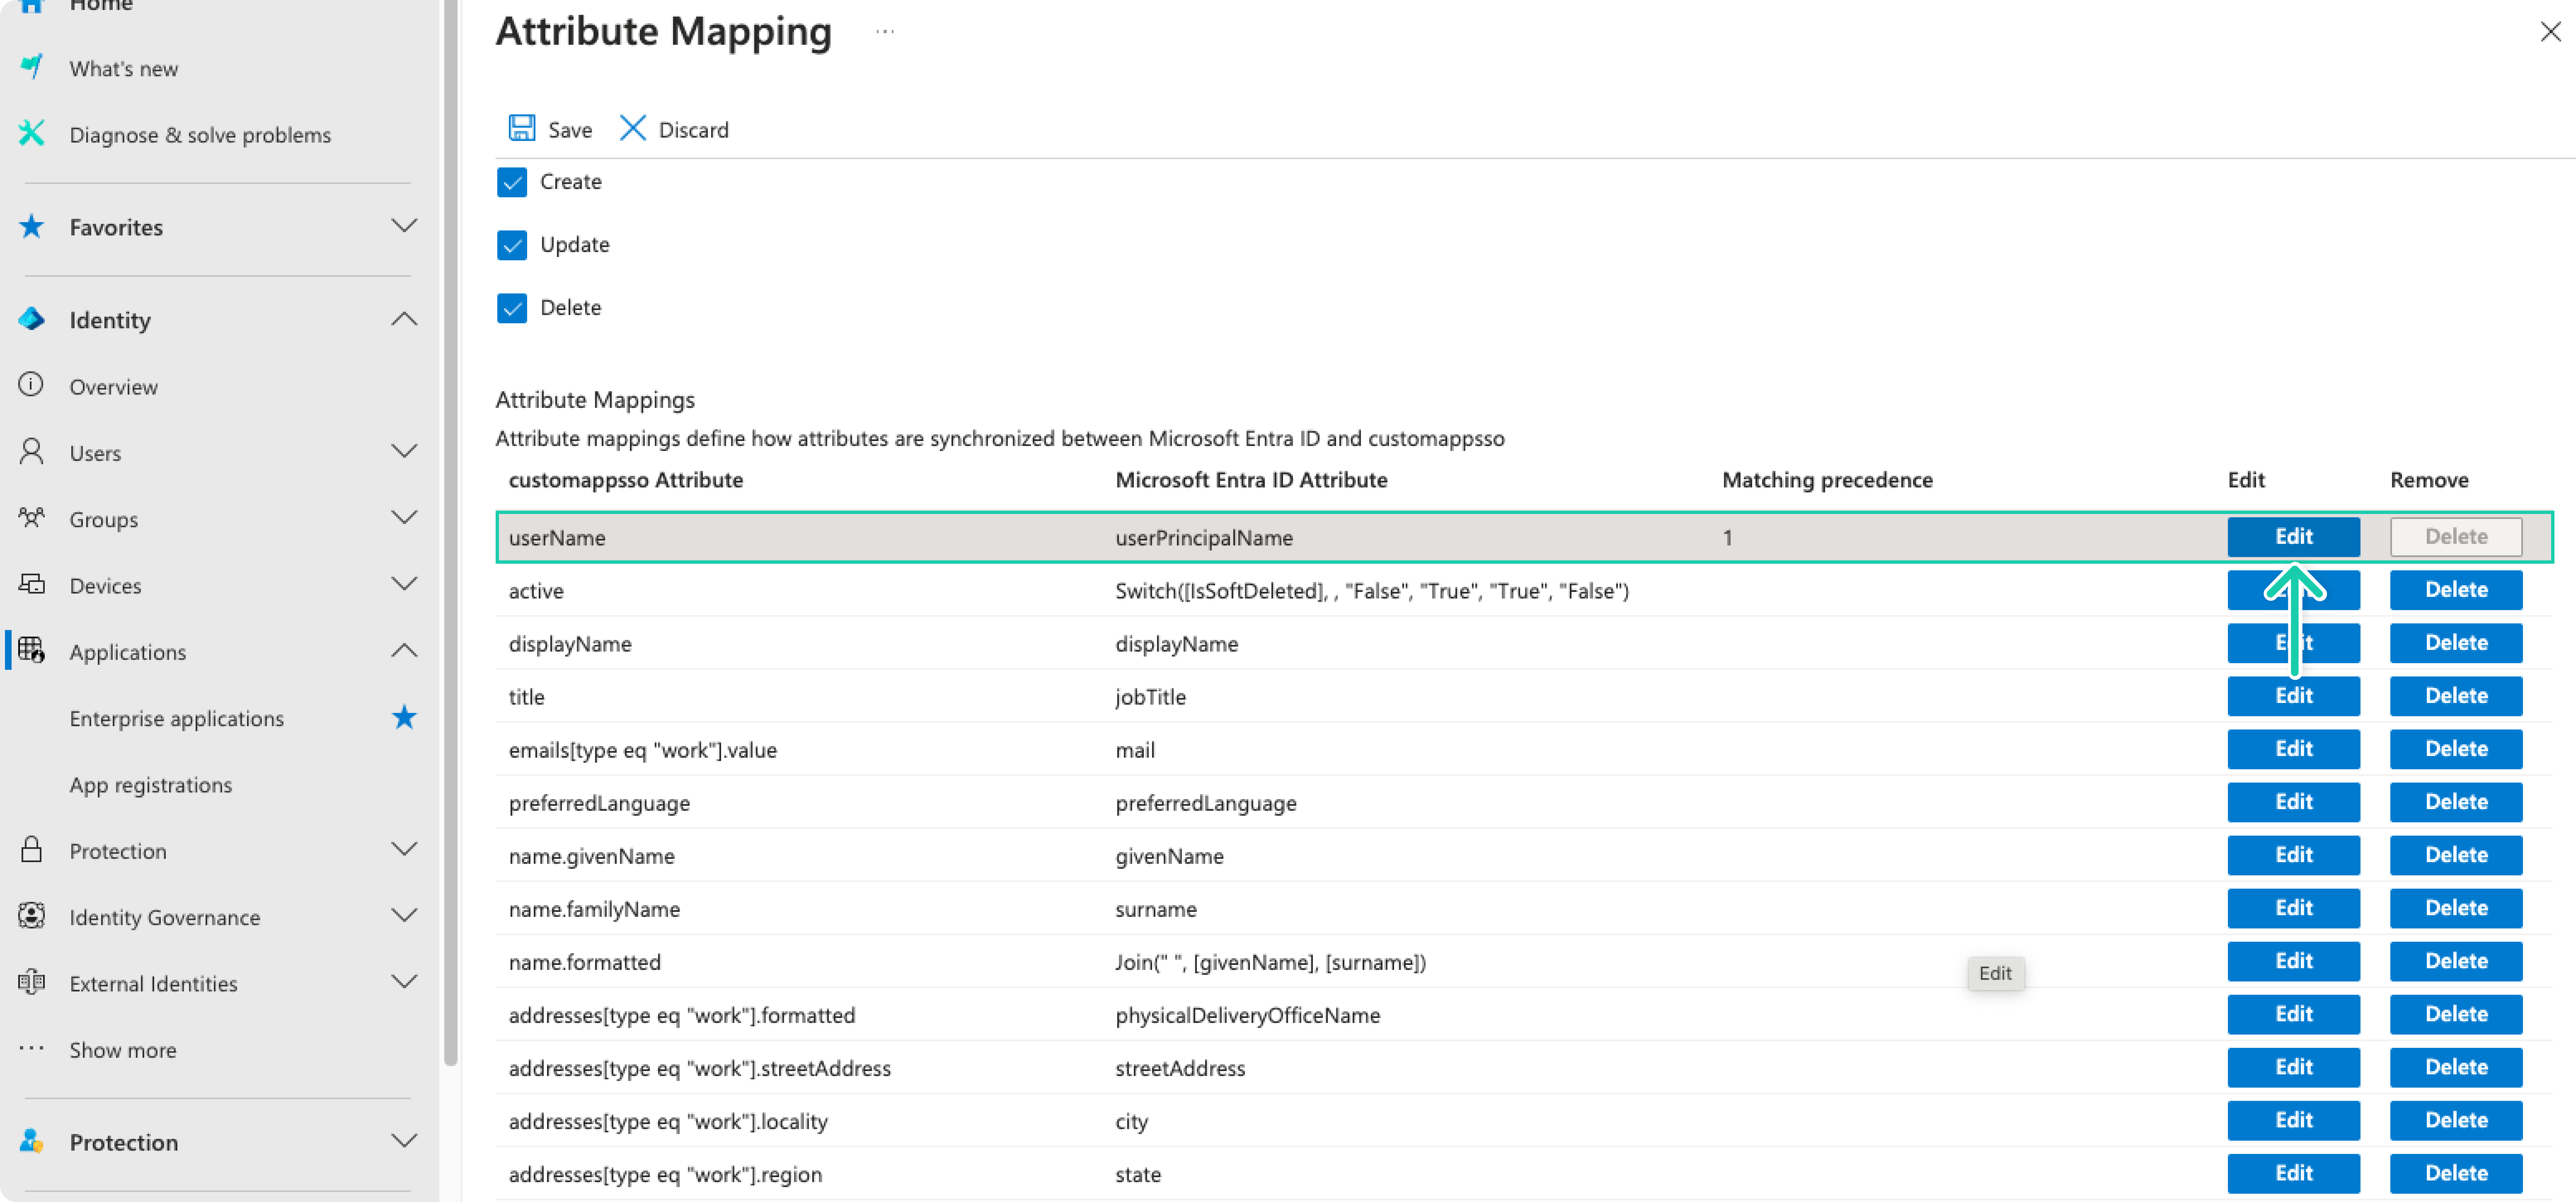The image size is (2576, 1202).
Task: Click the jobTitle attribute cell
Action: [x=1150, y=697]
